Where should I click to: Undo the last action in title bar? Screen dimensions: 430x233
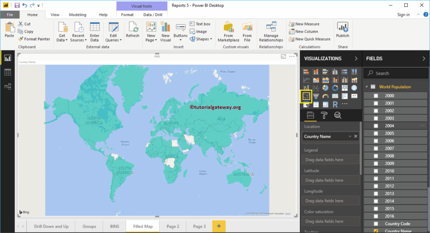(x=25, y=5)
